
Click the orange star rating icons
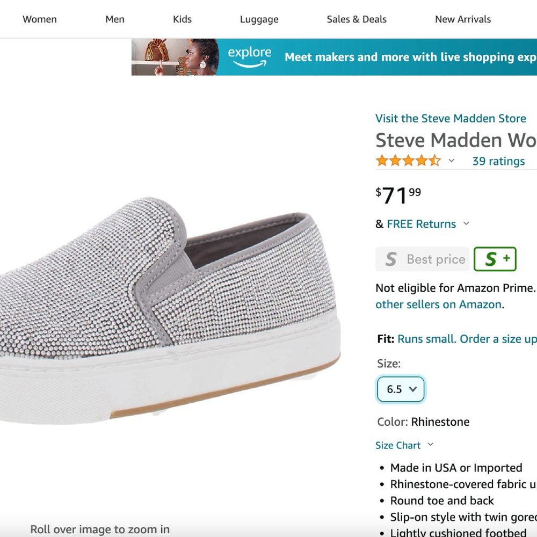coord(408,161)
